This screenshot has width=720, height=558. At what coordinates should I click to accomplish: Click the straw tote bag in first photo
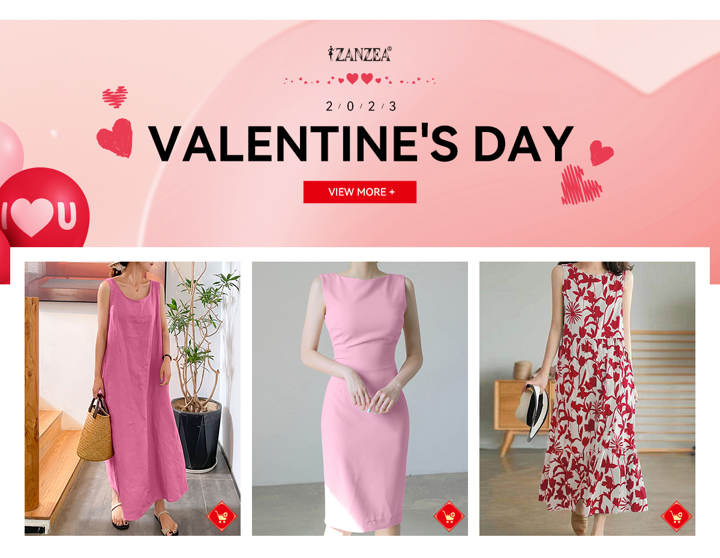point(95,430)
